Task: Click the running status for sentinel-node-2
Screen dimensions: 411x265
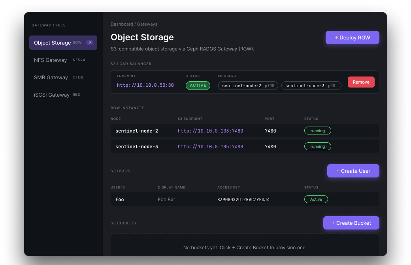Action: tap(318, 131)
